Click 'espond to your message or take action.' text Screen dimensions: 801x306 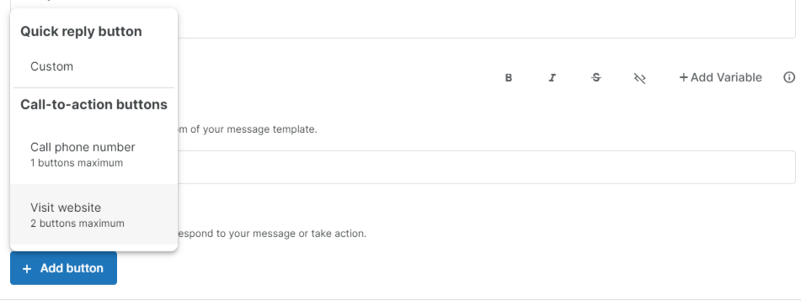272,234
